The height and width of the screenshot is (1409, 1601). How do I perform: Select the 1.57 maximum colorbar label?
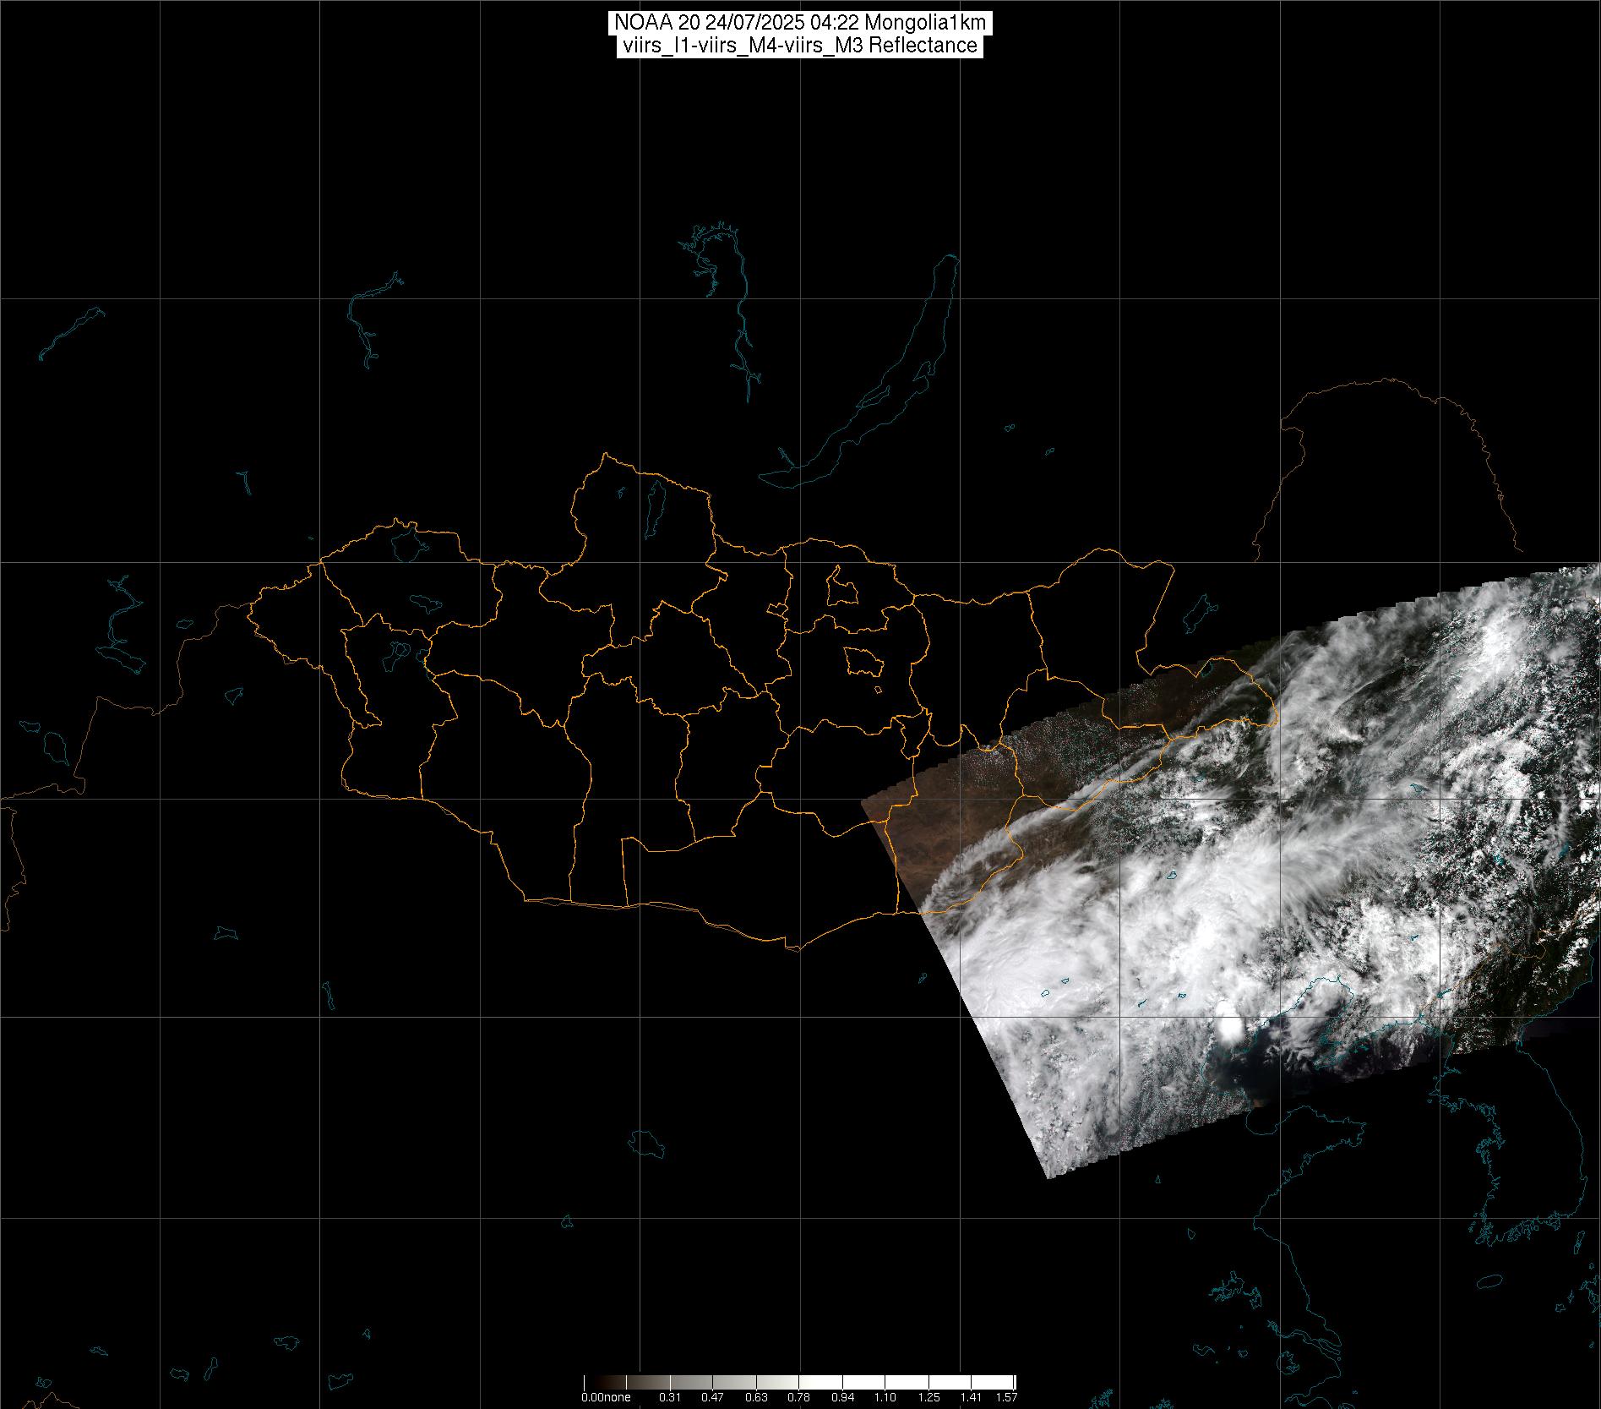1006,1397
